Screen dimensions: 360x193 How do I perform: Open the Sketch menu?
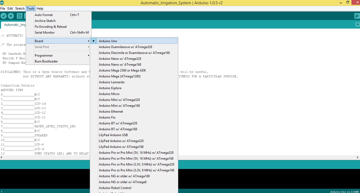[20, 9]
